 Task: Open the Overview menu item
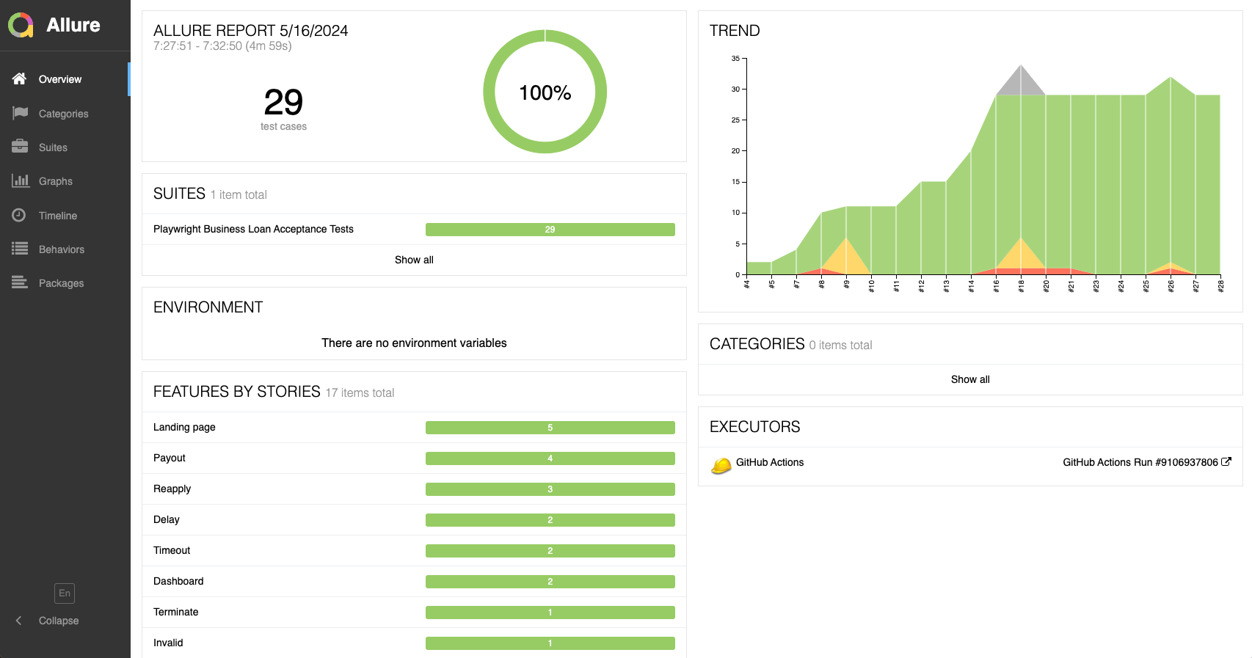tap(65, 79)
